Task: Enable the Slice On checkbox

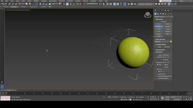Action: tap(163, 67)
